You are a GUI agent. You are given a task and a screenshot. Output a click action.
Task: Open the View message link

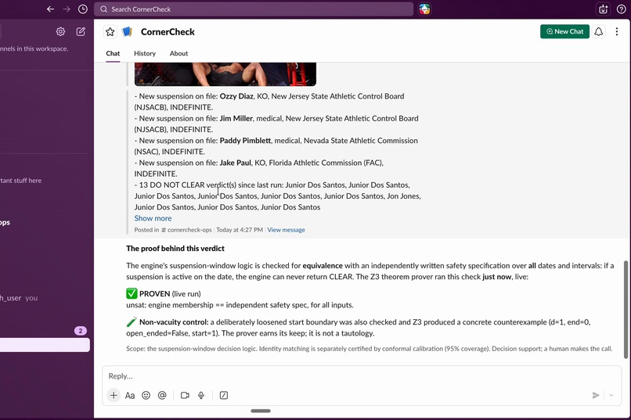[286, 230]
